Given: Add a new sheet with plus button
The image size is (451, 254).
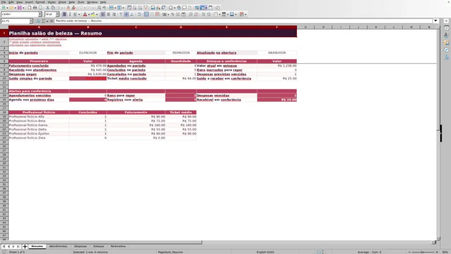Looking at the screenshot, I should click(x=25, y=247).
